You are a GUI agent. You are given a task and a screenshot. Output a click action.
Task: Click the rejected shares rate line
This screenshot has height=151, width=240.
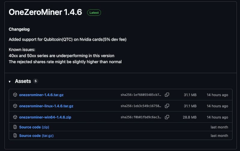tap(65, 62)
